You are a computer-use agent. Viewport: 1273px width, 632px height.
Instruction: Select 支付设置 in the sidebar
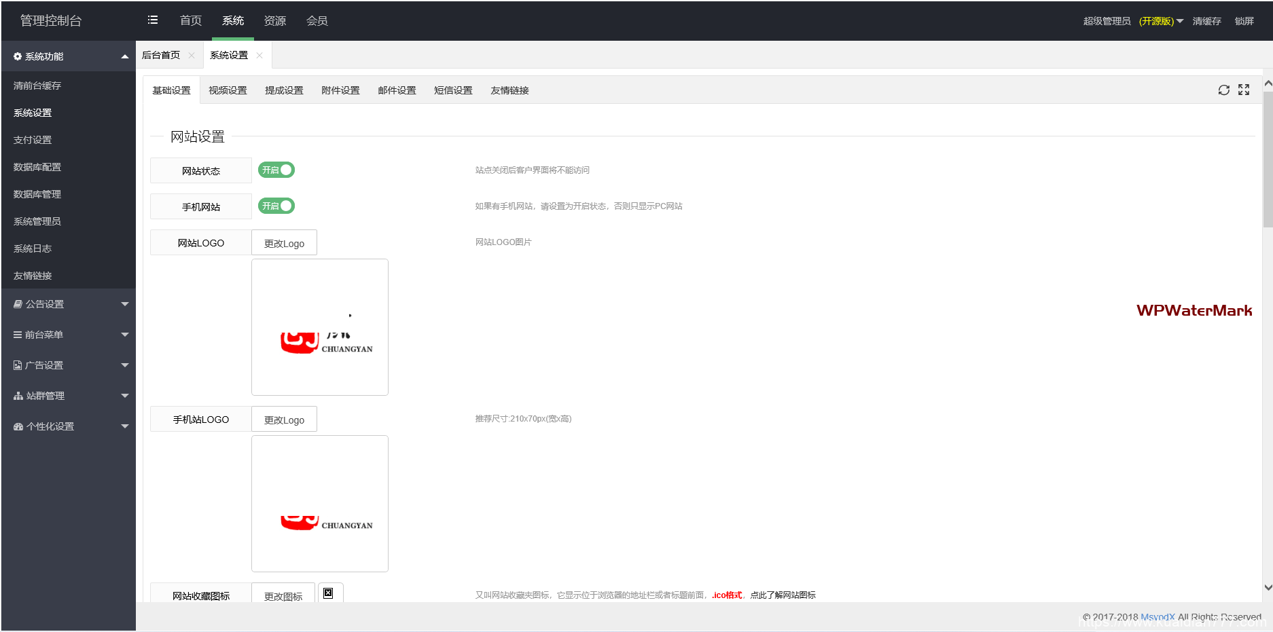point(33,140)
